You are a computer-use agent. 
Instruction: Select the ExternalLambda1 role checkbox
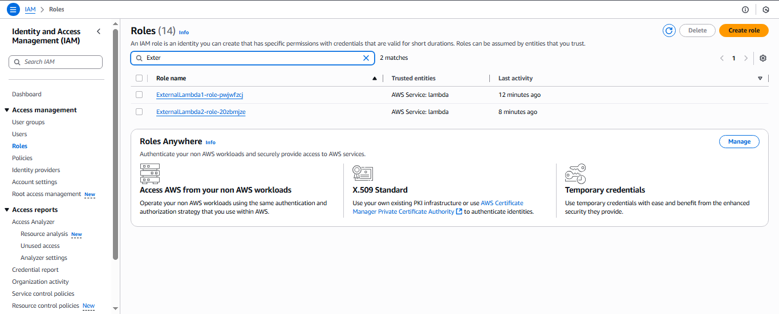pyautogui.click(x=139, y=95)
